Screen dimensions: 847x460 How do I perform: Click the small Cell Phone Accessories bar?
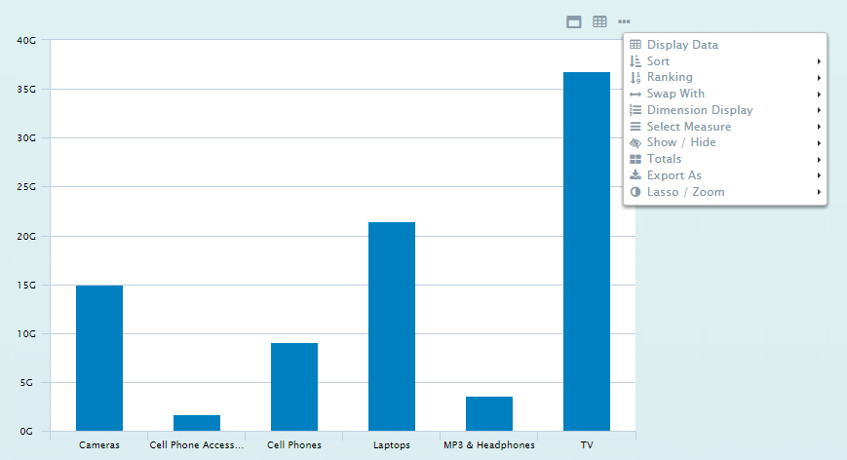(x=197, y=423)
